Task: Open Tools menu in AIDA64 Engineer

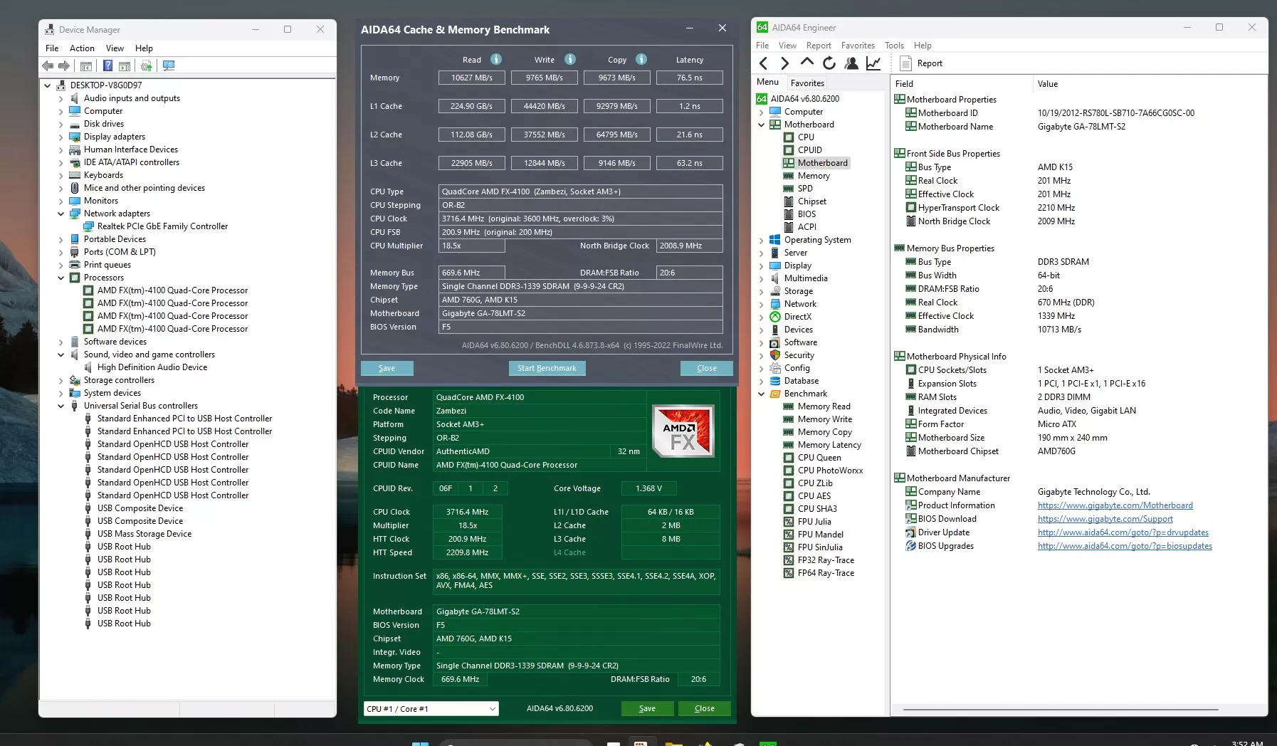Action: click(894, 46)
